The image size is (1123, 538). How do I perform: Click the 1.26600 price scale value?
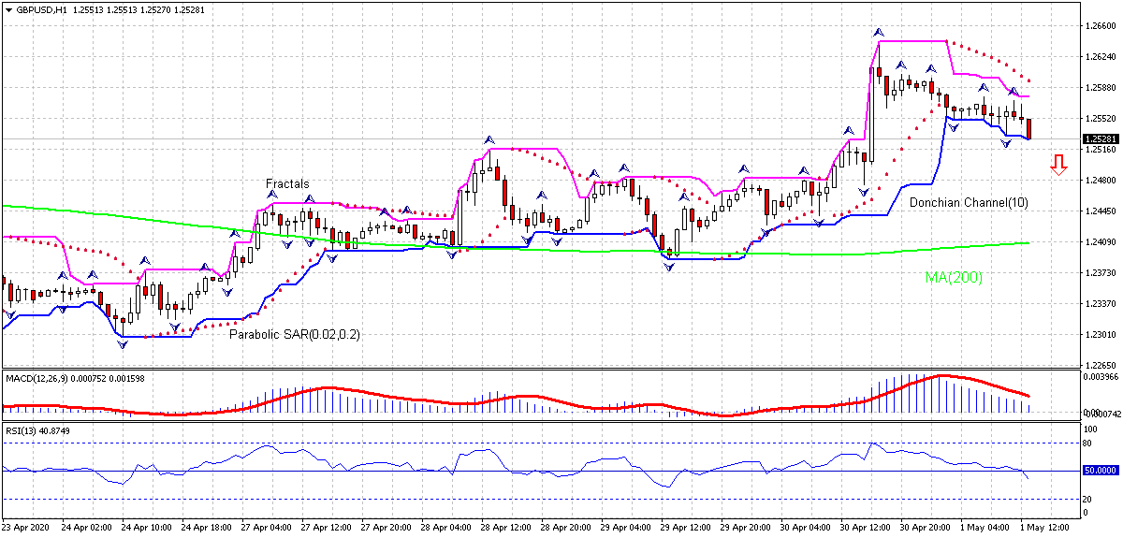[x=1101, y=26]
